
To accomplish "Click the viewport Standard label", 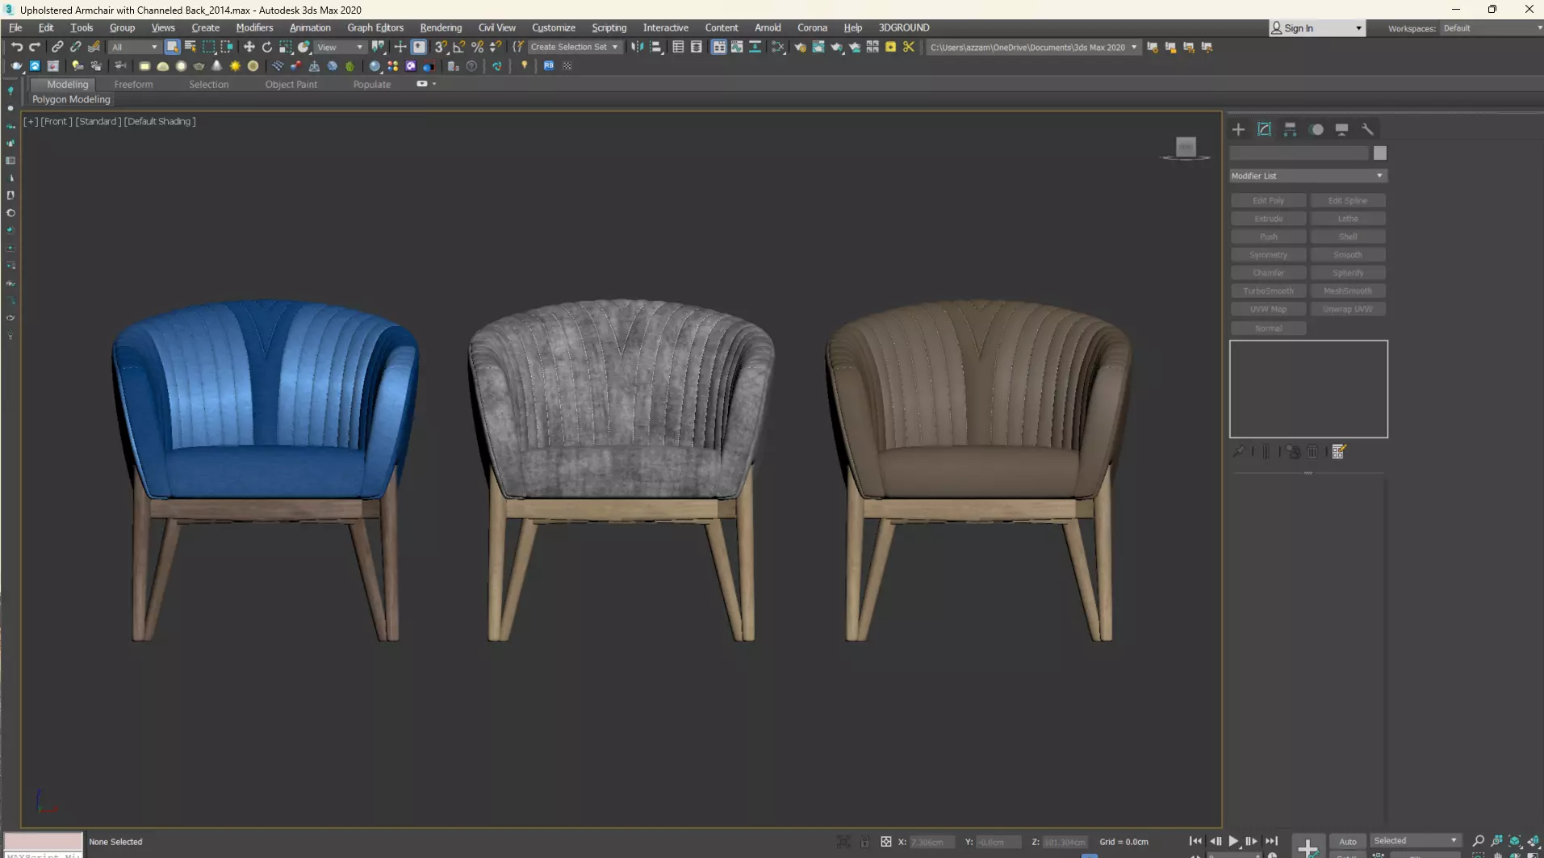I will [x=98, y=121].
